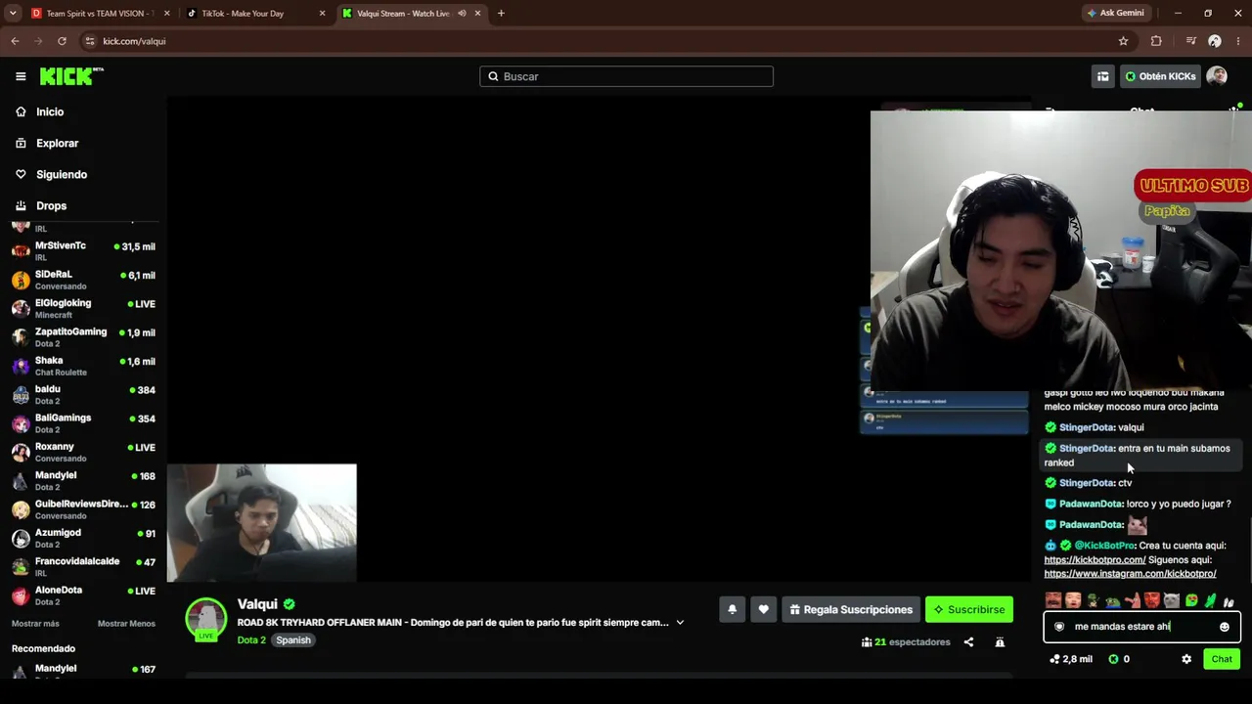
Task: Click Obtén KICKs button
Action: pyautogui.click(x=1160, y=76)
